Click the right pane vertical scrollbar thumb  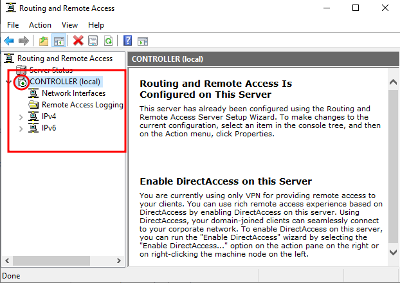393,167
